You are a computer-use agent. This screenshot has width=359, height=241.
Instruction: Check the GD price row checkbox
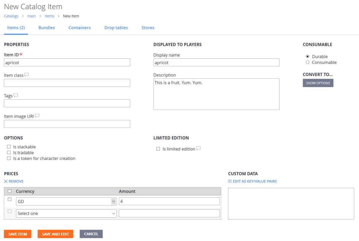pos(10,199)
